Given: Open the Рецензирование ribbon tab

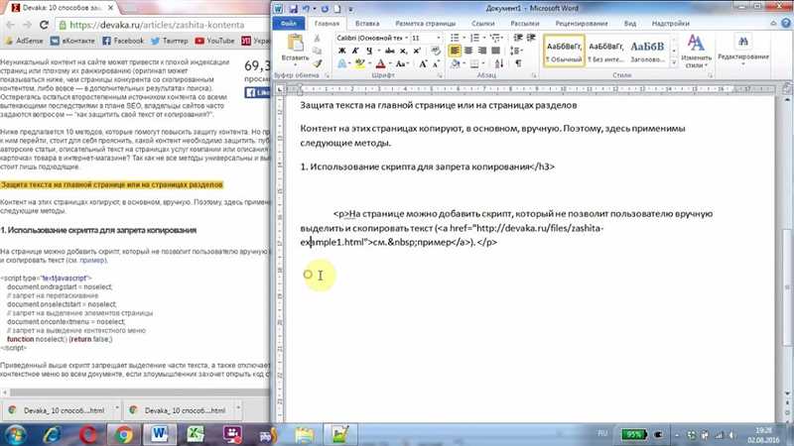Looking at the screenshot, I should tap(582, 23).
